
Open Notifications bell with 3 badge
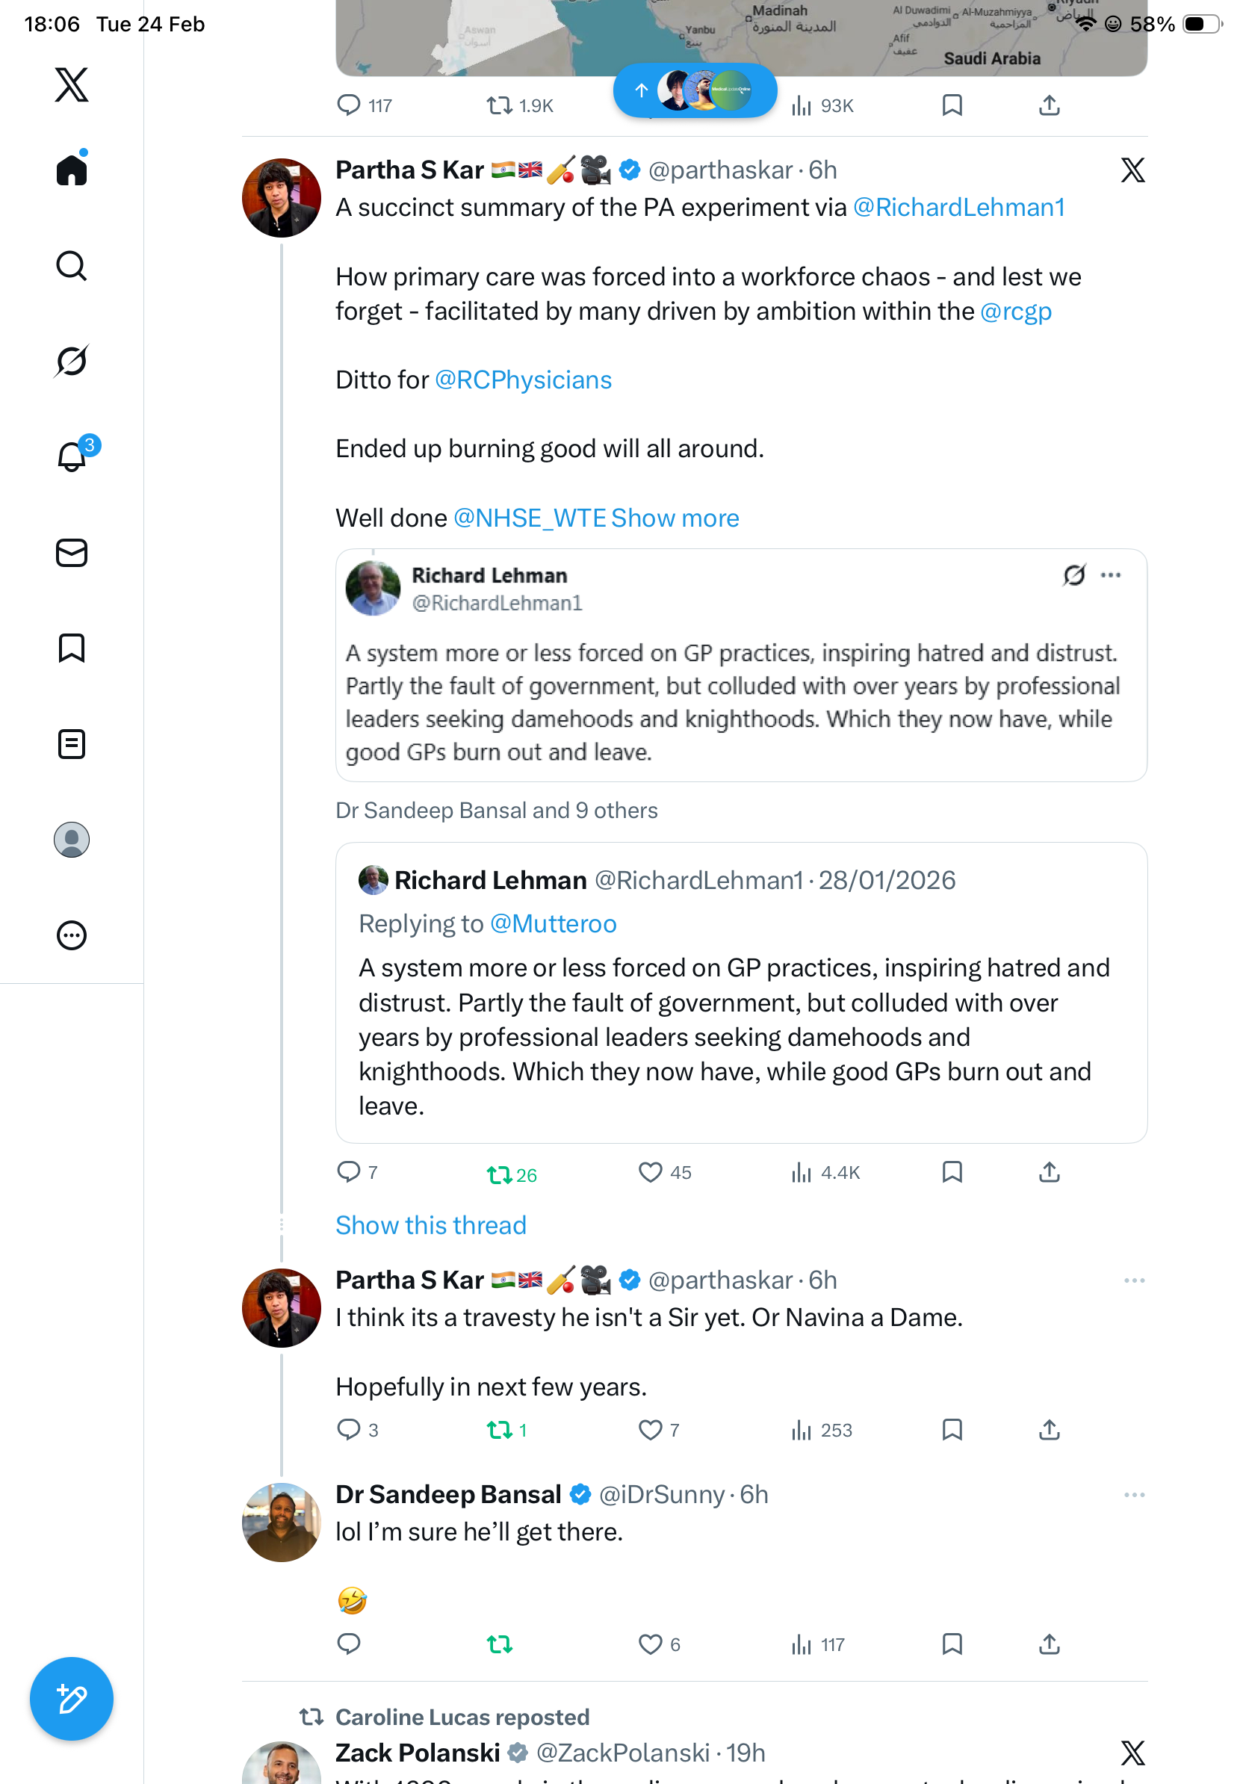click(72, 456)
